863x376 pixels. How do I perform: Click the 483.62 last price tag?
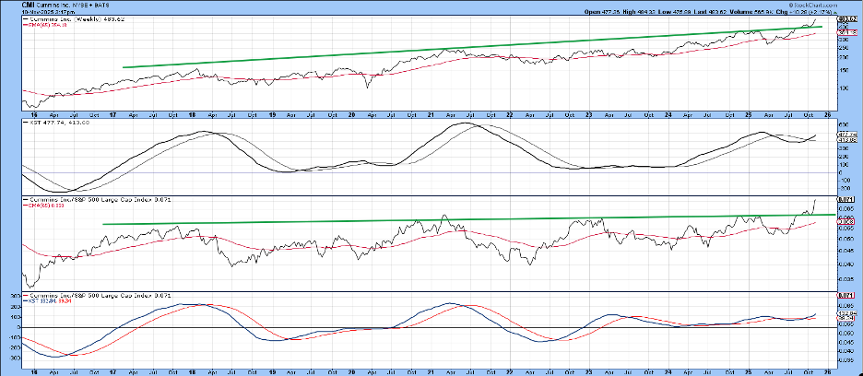(x=848, y=18)
